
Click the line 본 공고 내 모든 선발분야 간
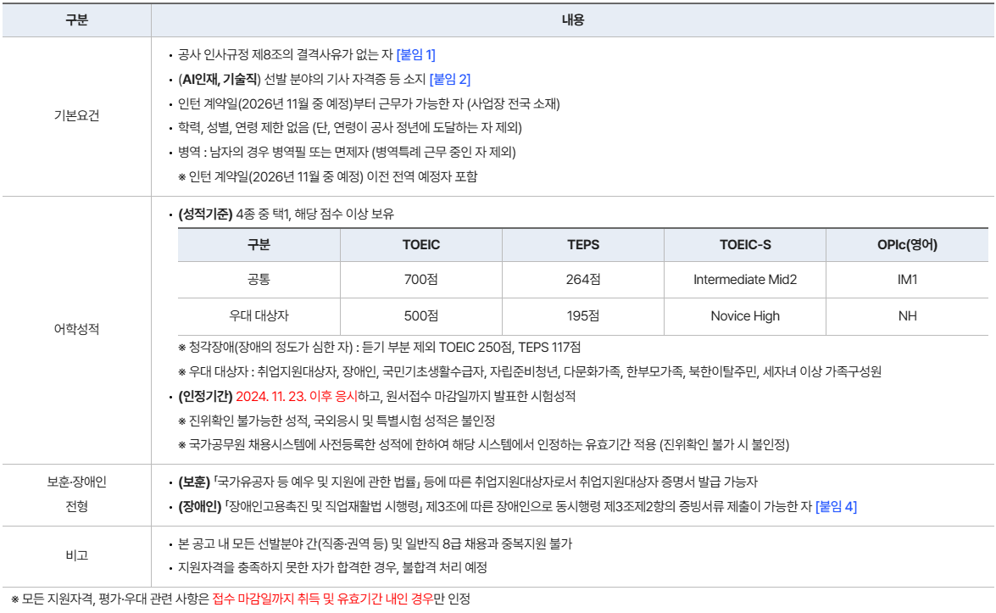click(x=375, y=543)
